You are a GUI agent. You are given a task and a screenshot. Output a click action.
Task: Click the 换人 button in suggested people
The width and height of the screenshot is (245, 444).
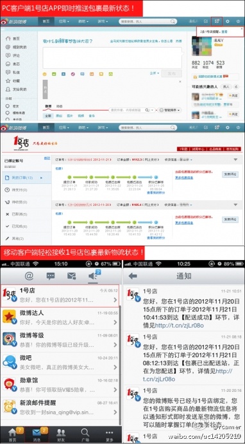tap(226, 87)
